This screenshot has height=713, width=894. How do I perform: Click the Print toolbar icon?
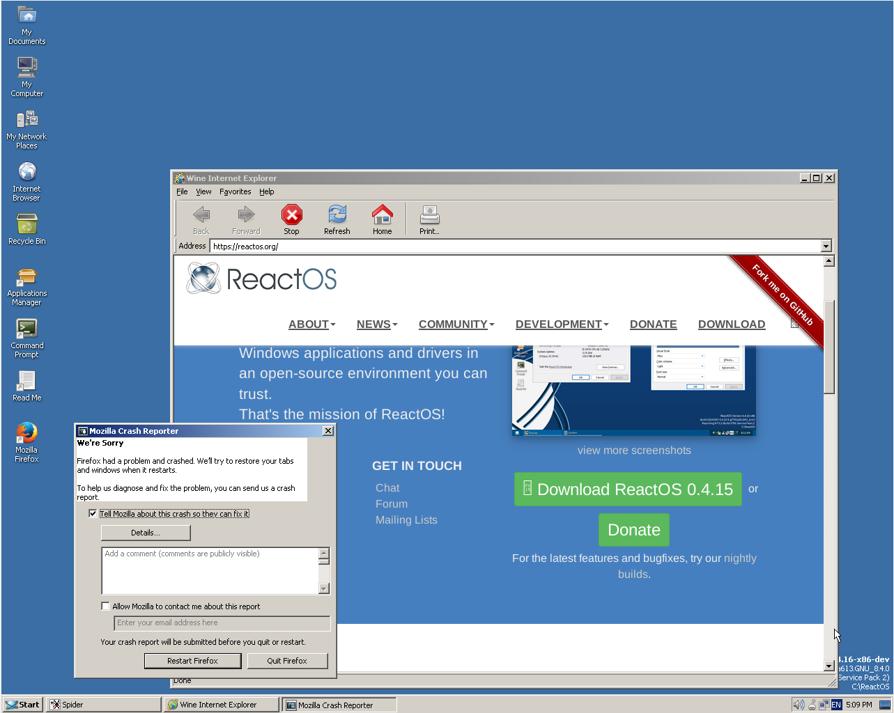(429, 215)
